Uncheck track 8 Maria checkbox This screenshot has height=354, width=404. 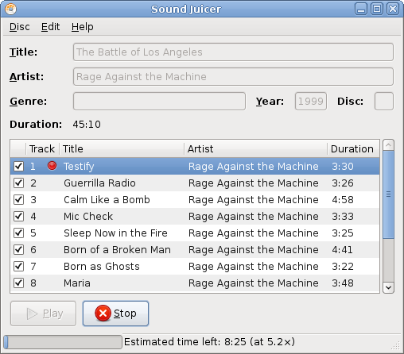point(18,283)
